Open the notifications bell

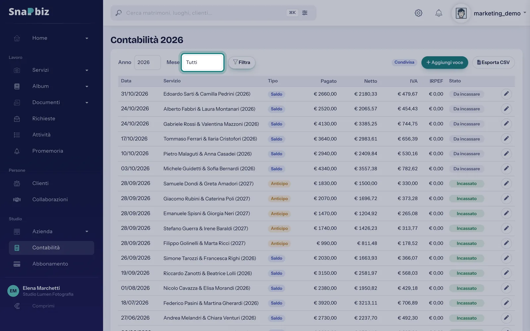click(439, 13)
